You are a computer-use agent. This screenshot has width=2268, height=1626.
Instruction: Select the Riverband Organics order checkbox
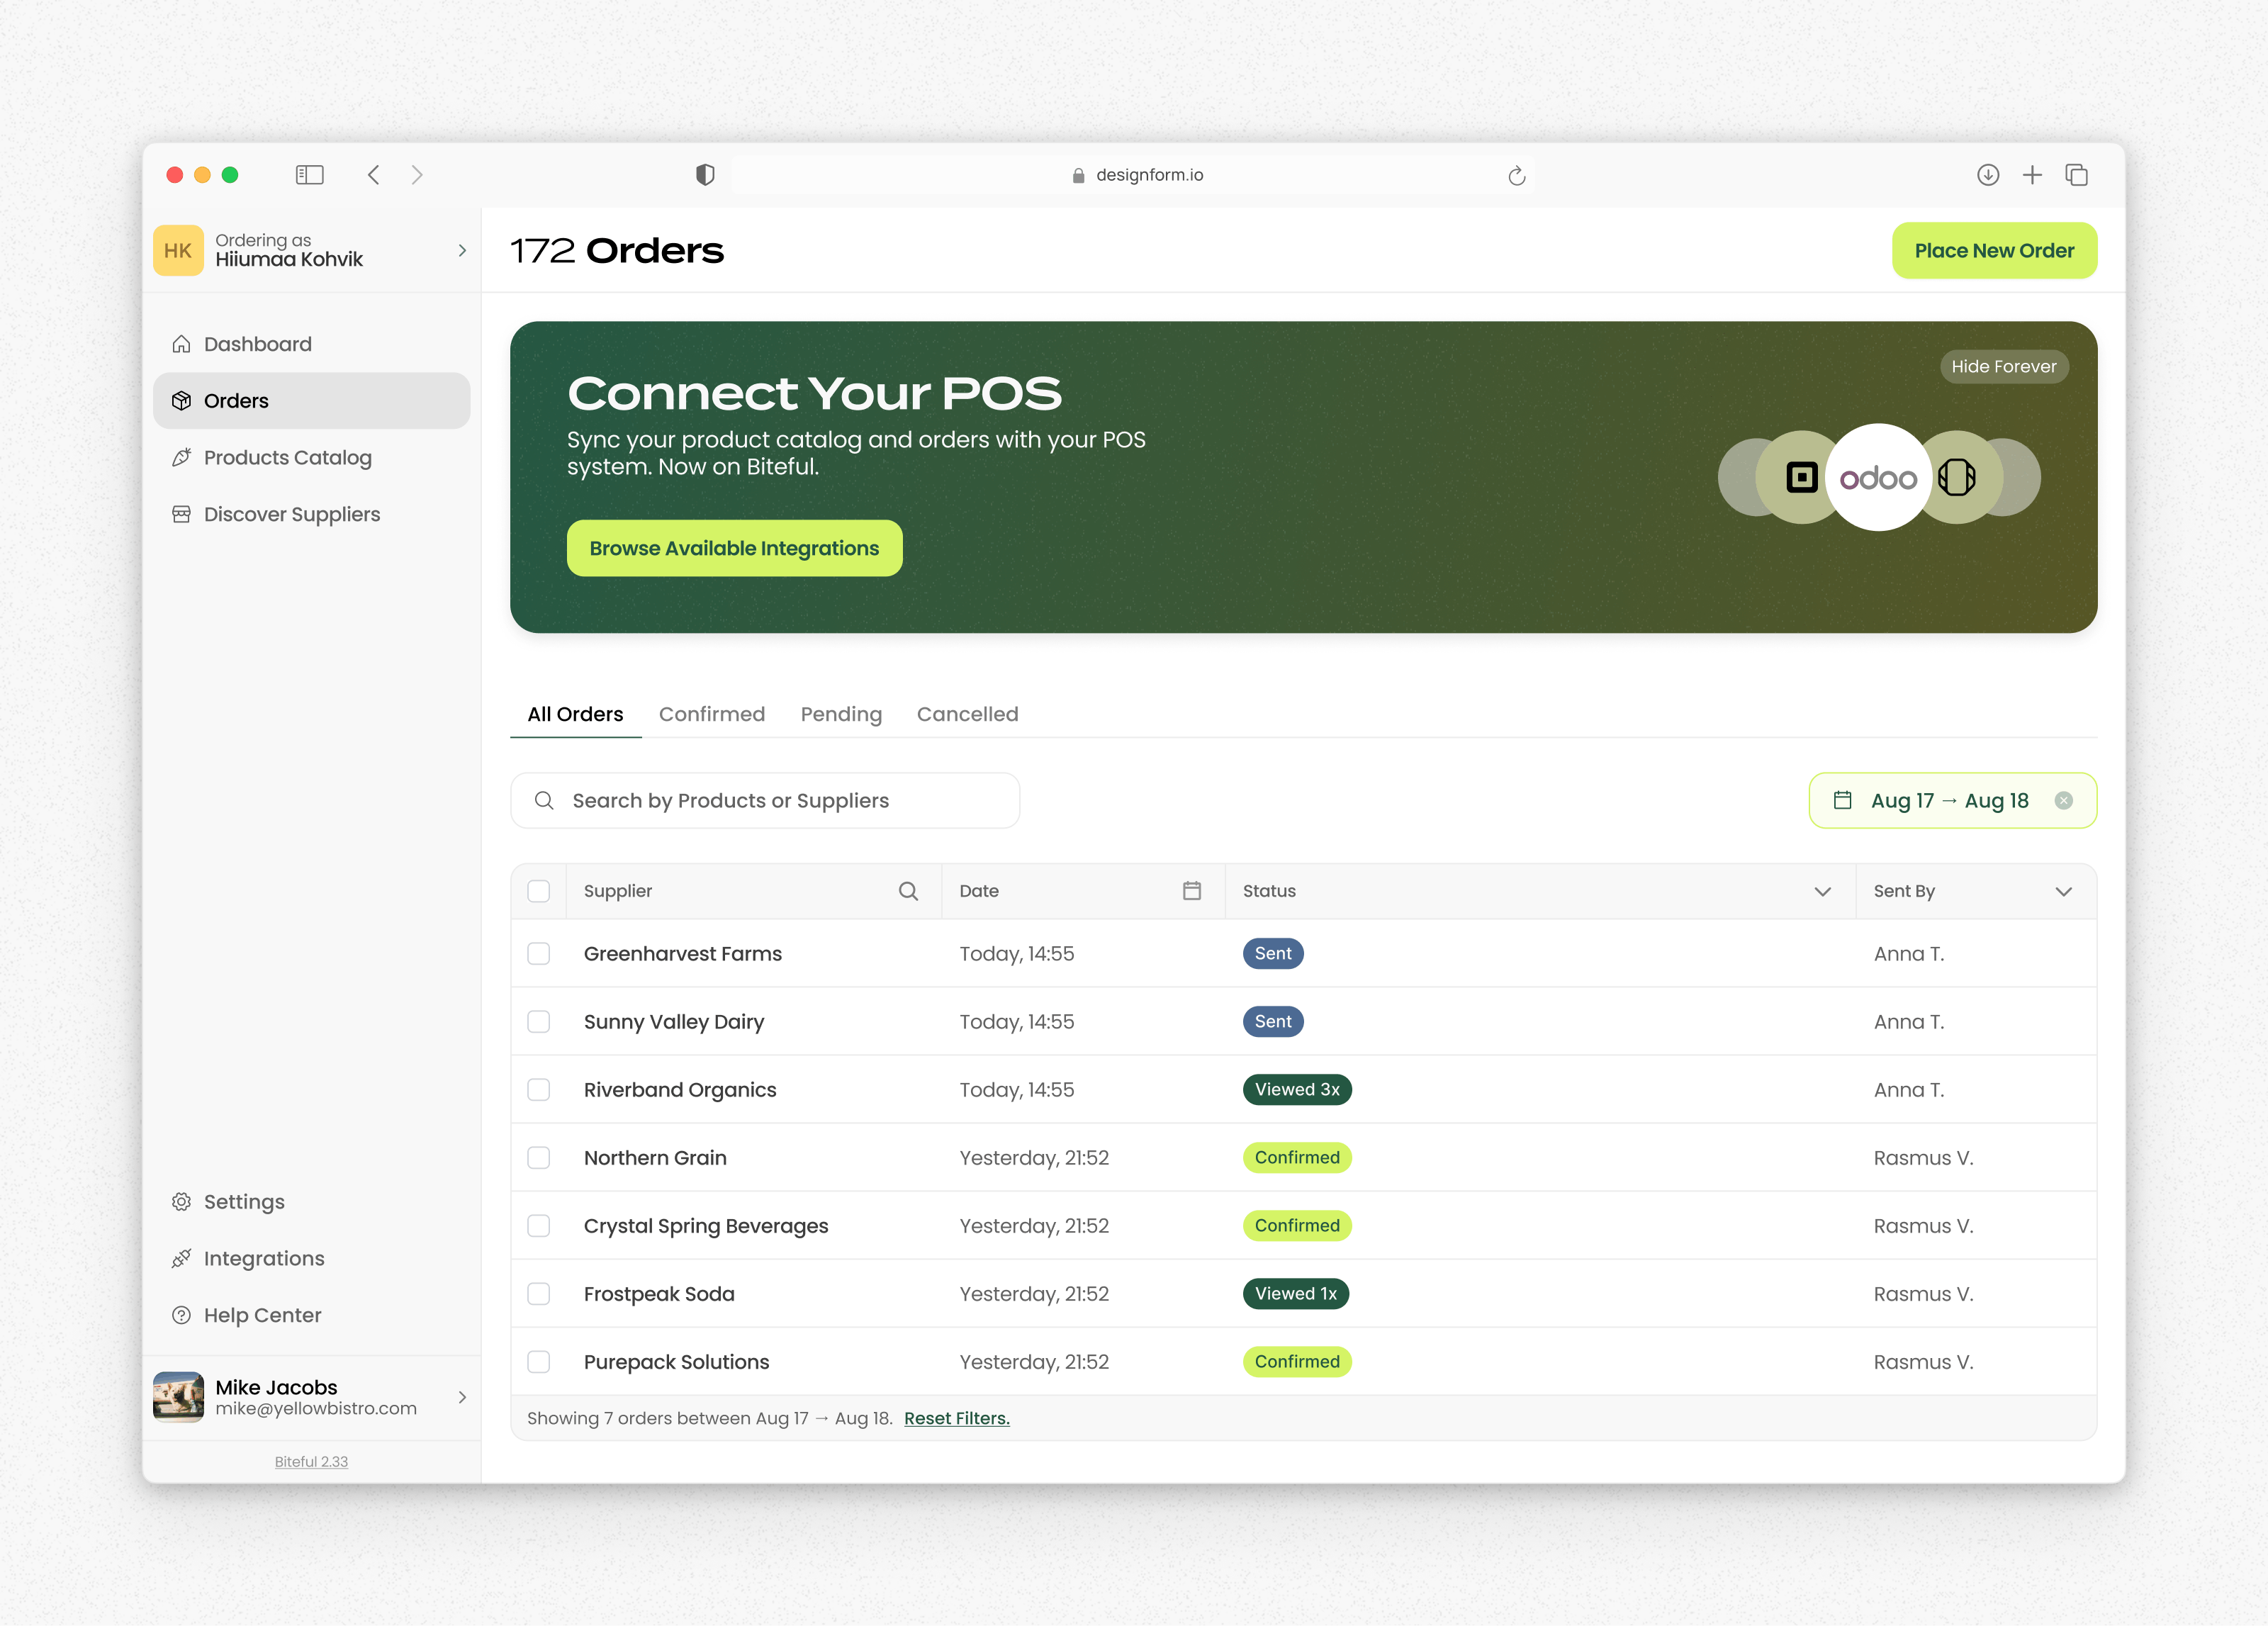(539, 1090)
